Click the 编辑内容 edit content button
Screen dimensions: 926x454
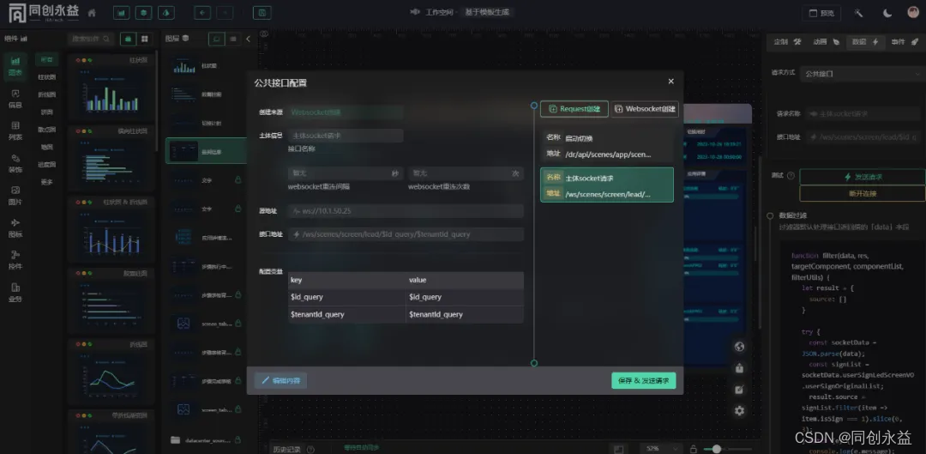(280, 381)
